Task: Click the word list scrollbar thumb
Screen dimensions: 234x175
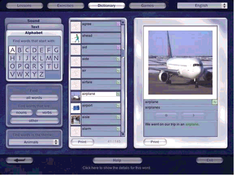Action: [123, 53]
